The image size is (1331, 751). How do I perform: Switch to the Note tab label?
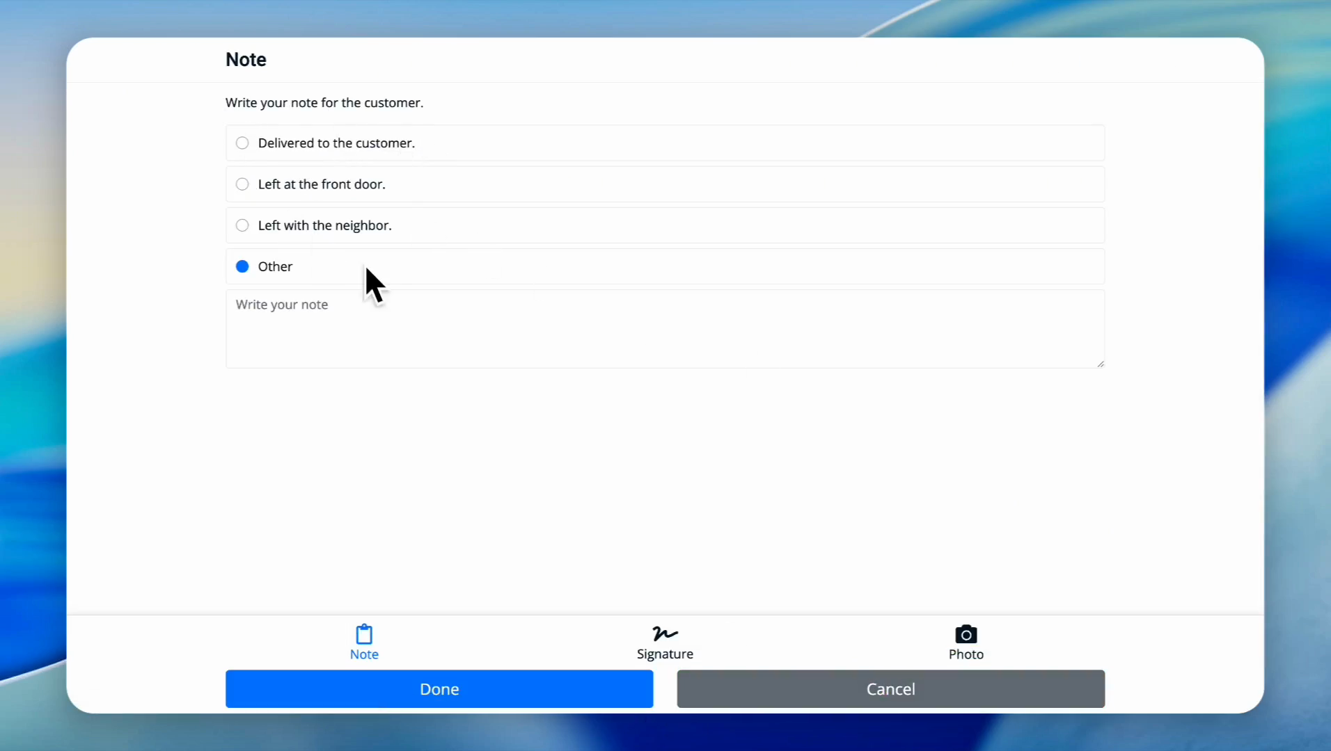coord(364,654)
